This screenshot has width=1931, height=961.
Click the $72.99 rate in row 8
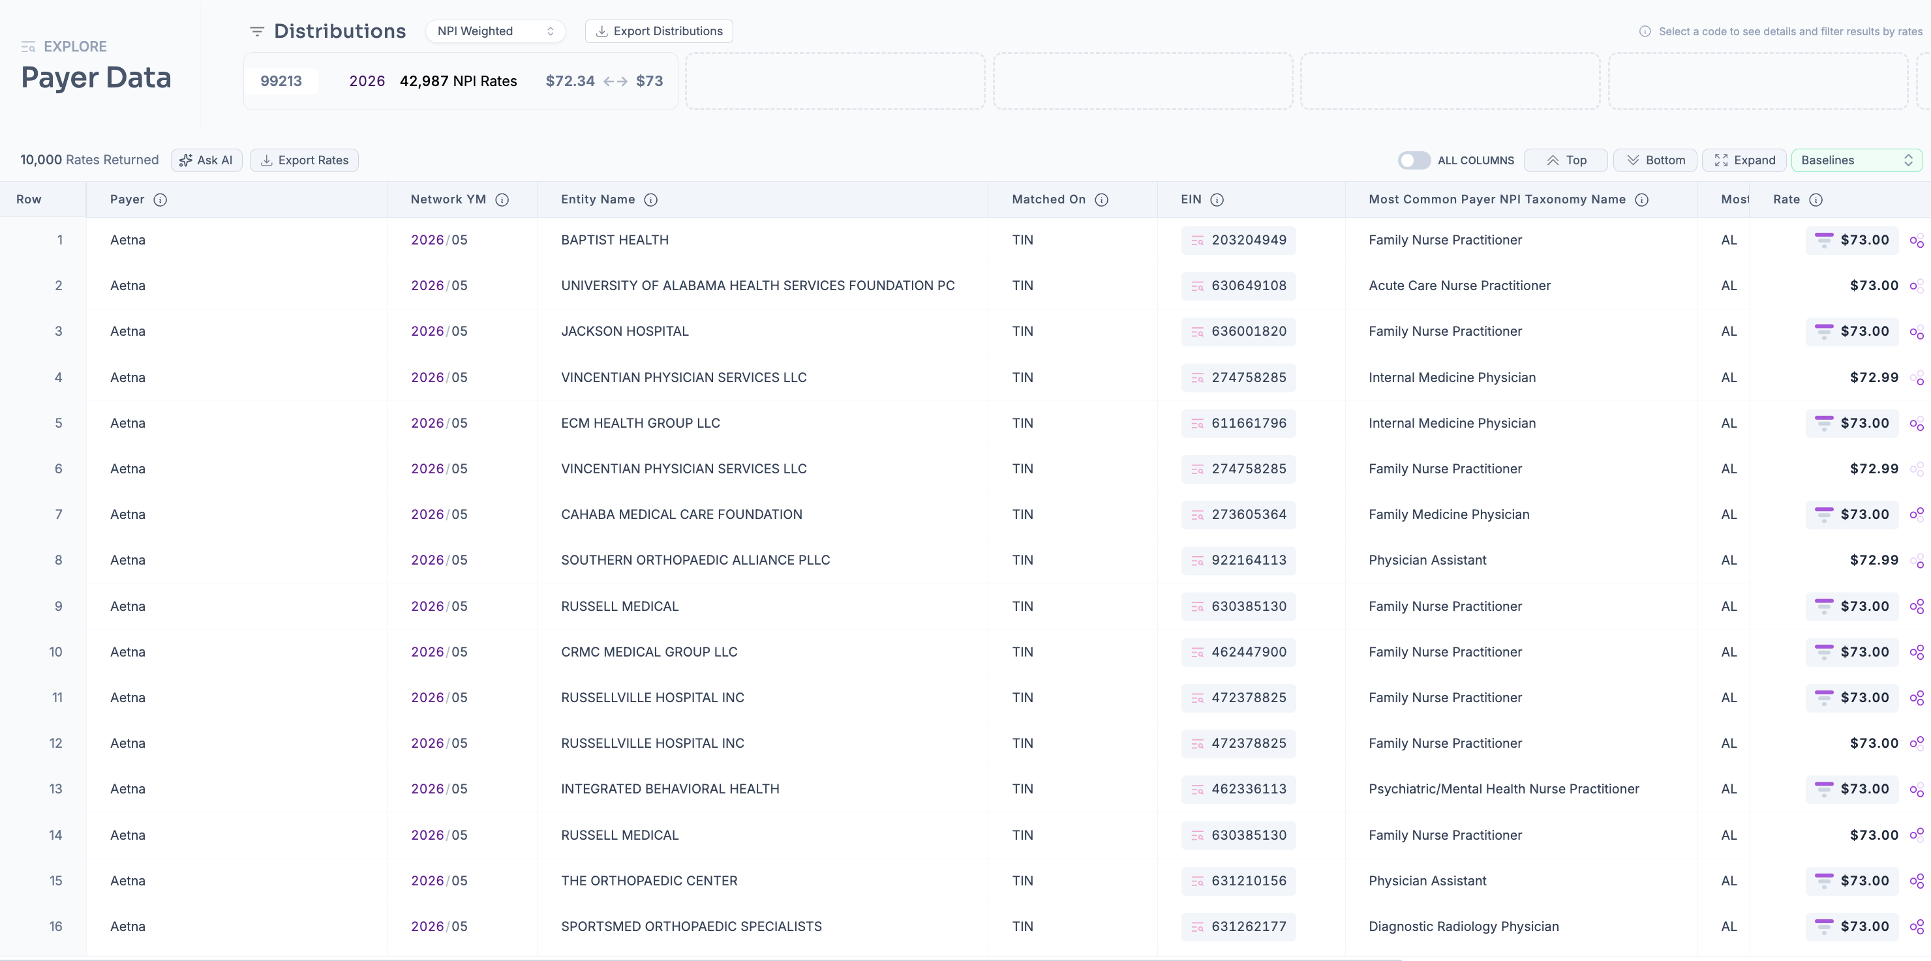(x=1874, y=560)
